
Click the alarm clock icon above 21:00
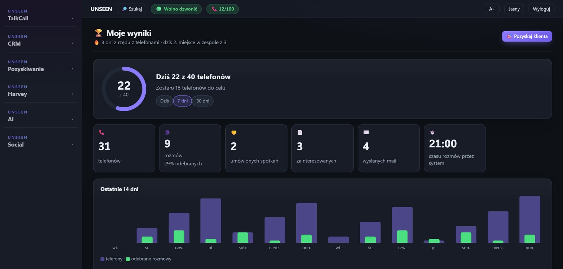432,132
